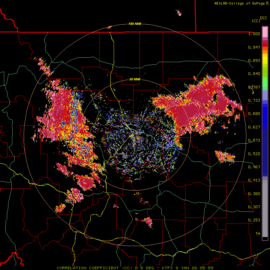The image size is (270, 270).
Task: Select the 0.573 legend value
Action: [254, 140]
